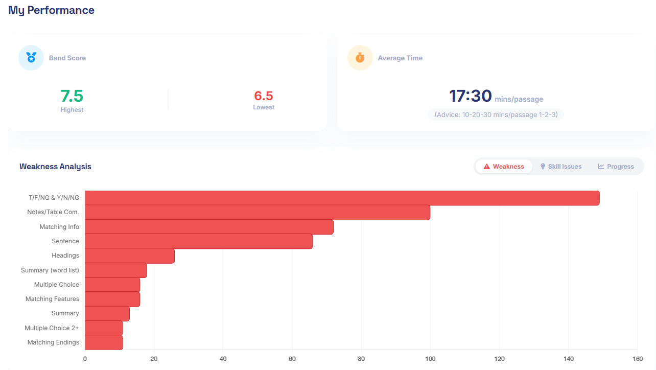Click the 'mins/passage' unit text
656x370 pixels.
(519, 99)
